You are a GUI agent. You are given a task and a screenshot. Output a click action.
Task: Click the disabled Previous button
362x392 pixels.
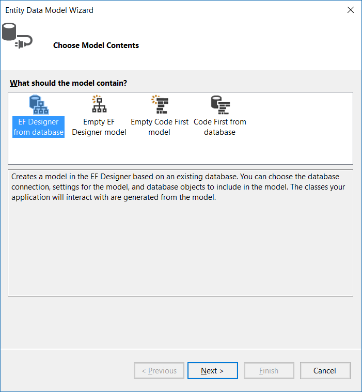pyautogui.click(x=159, y=370)
